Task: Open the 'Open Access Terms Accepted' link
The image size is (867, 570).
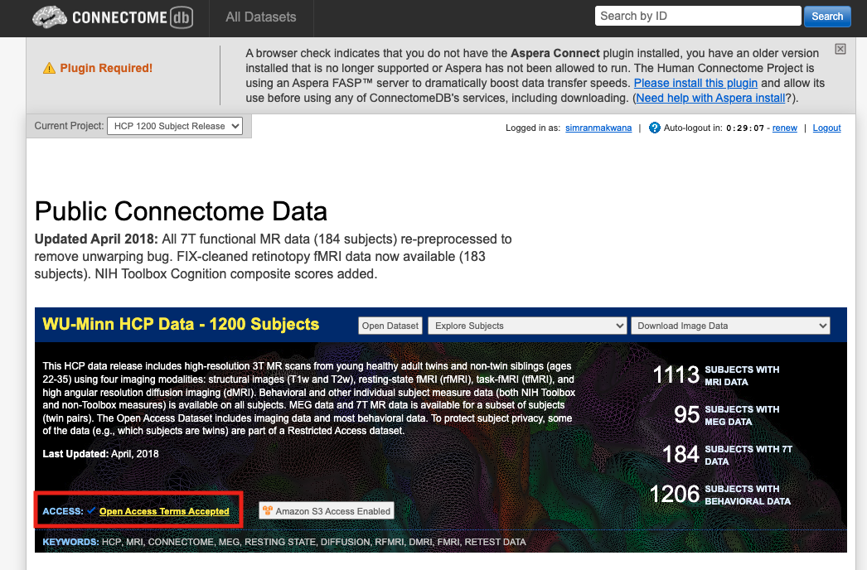Action: coord(164,511)
